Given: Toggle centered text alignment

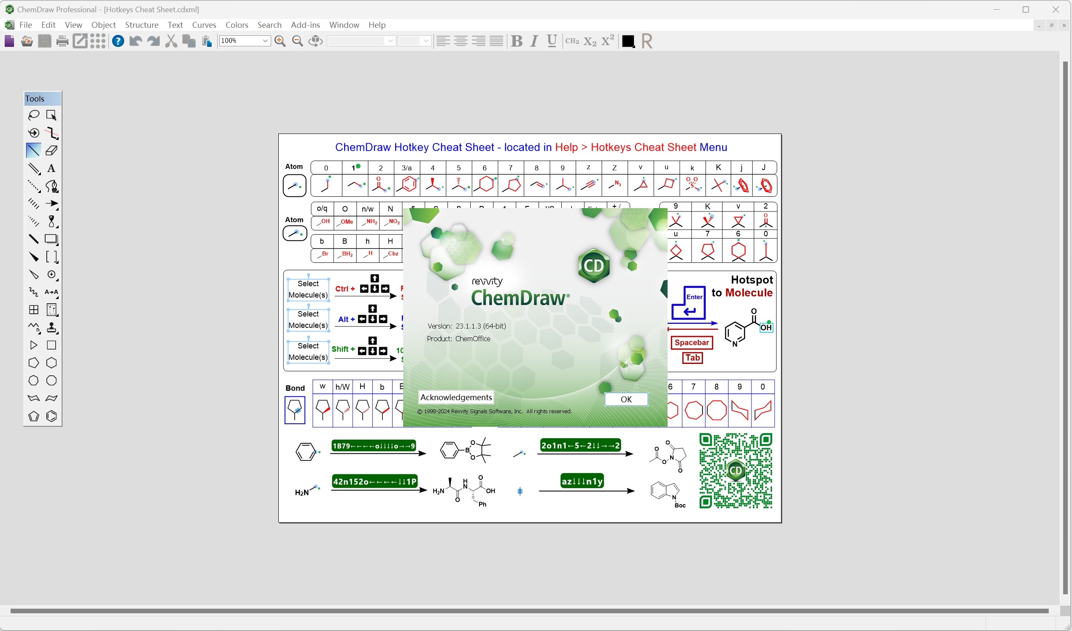Looking at the screenshot, I should [461, 41].
